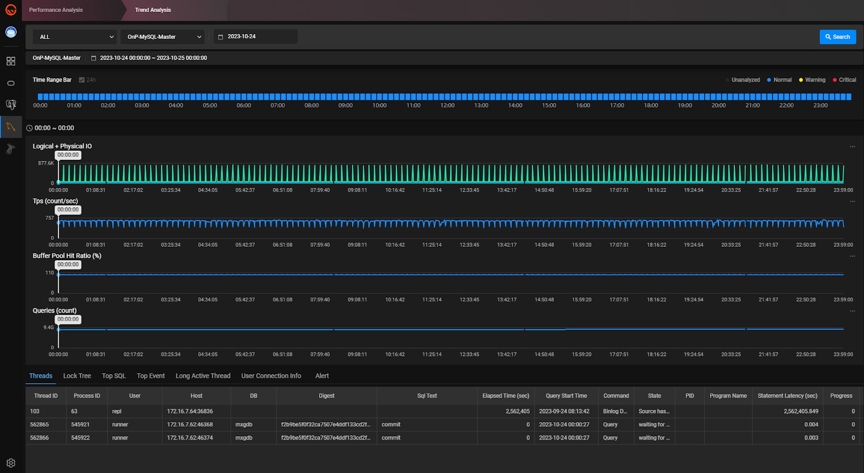This screenshot has width=864, height=473.
Task: Expand the OnP-MySQL-Master instance dropdown
Action: tap(163, 37)
